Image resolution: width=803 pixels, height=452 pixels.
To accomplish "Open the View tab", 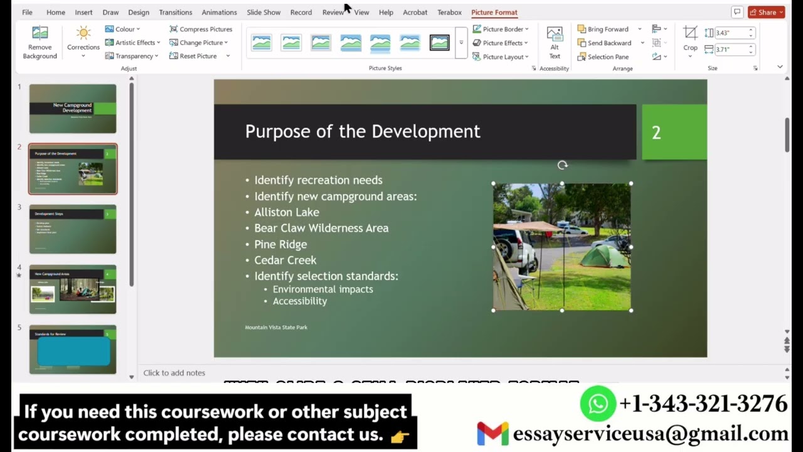I will [361, 12].
